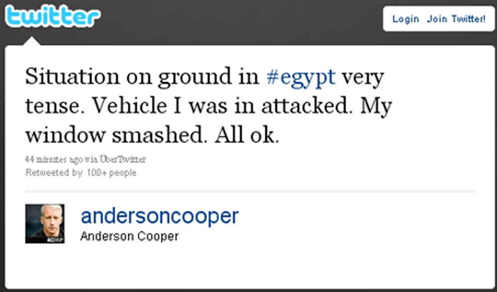Open the #egypt hashtag
This screenshot has width=497, height=292.
[301, 77]
